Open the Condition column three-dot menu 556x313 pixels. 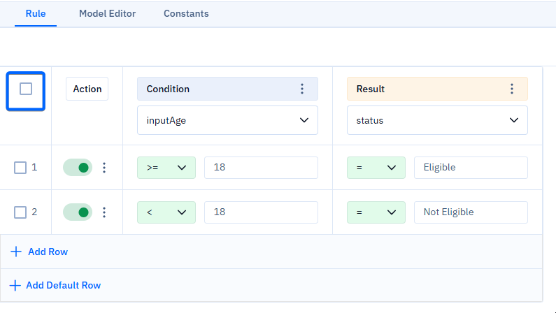(x=302, y=89)
